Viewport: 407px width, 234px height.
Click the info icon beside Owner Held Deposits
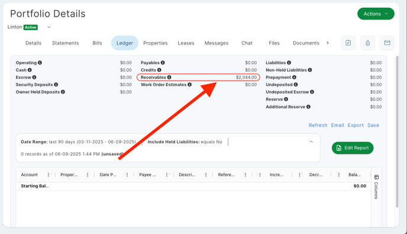point(63,92)
